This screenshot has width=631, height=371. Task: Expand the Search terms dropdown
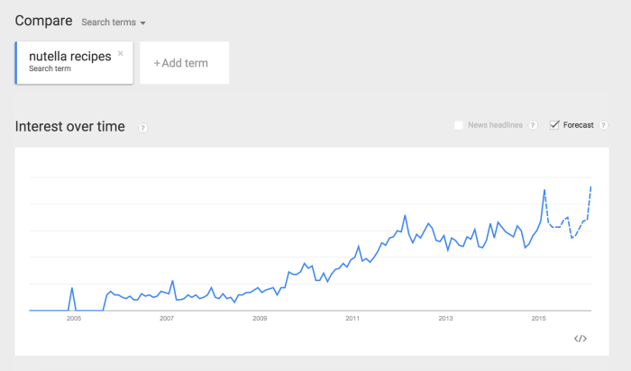[x=114, y=22]
